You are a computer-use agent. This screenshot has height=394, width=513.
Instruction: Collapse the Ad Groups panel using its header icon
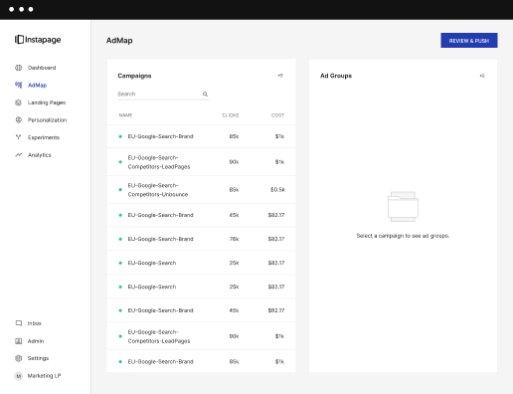tap(482, 76)
